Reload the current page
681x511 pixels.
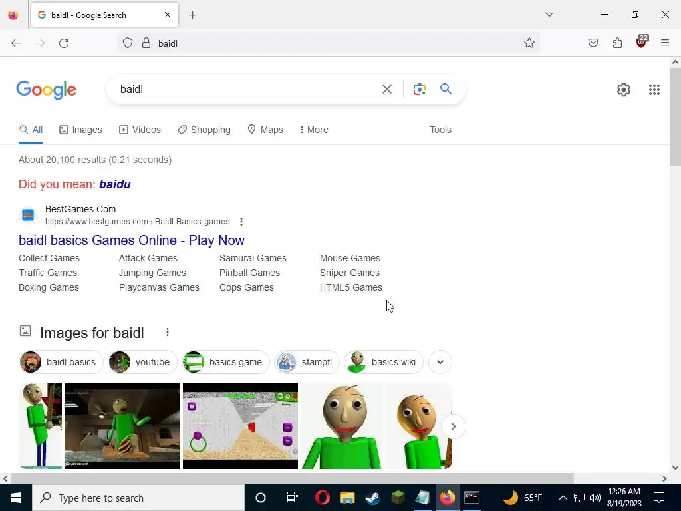click(x=64, y=43)
